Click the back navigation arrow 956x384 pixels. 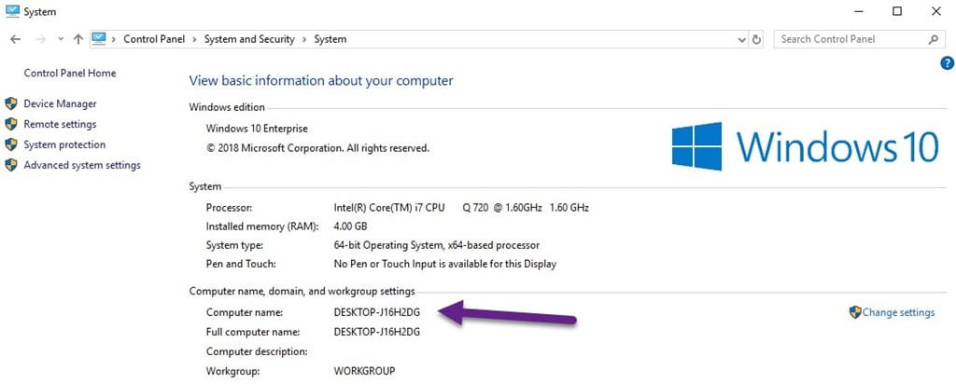pos(15,40)
